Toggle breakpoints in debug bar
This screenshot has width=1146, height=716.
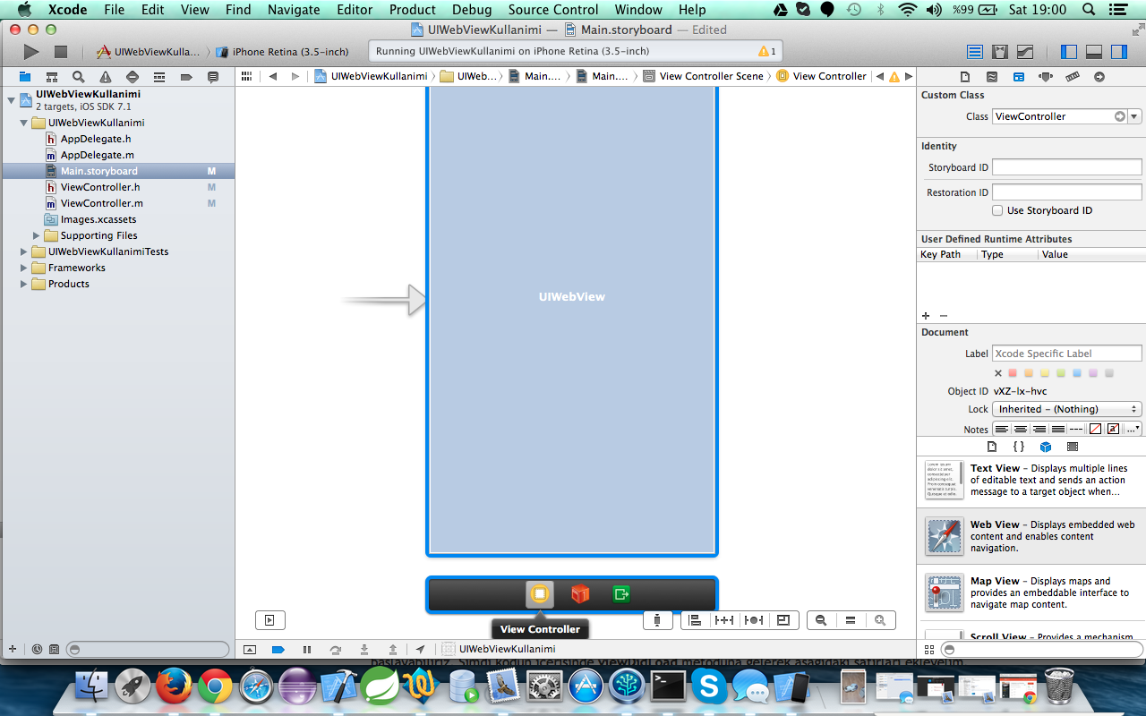click(x=278, y=650)
